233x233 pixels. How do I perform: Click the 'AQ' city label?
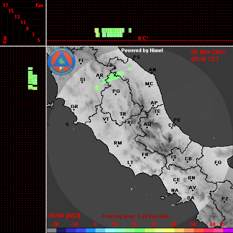(x=147, y=124)
